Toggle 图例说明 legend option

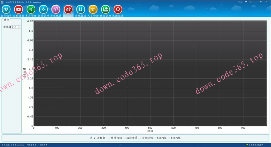tap(139, 138)
